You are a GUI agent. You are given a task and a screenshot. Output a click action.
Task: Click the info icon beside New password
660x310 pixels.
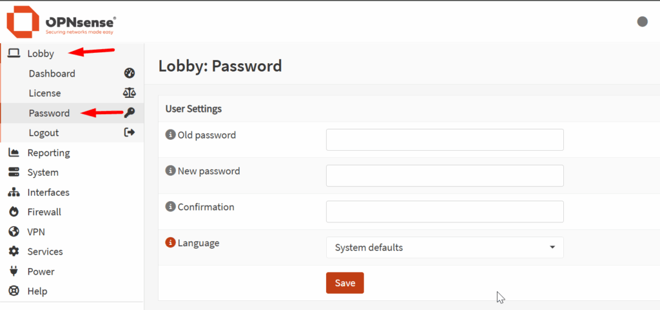point(171,171)
